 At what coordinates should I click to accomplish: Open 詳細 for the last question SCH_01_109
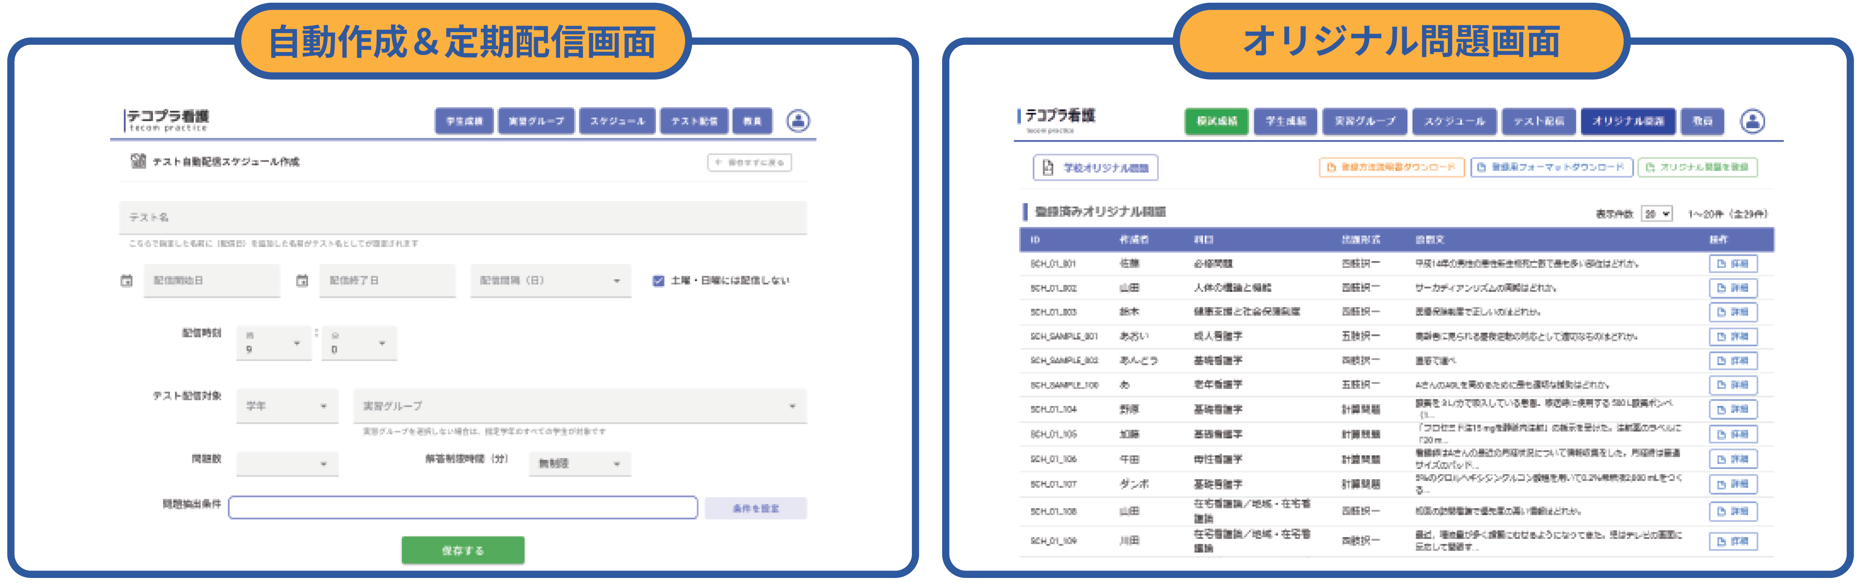point(1734,541)
